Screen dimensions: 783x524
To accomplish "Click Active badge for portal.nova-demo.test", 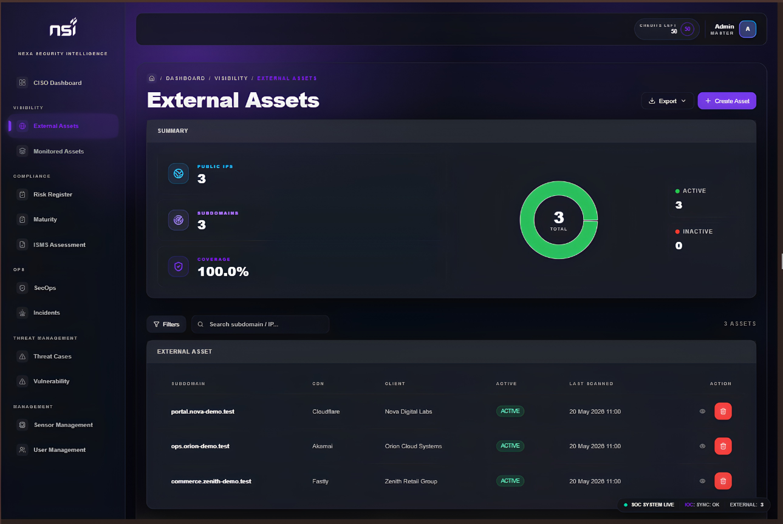I will [510, 411].
